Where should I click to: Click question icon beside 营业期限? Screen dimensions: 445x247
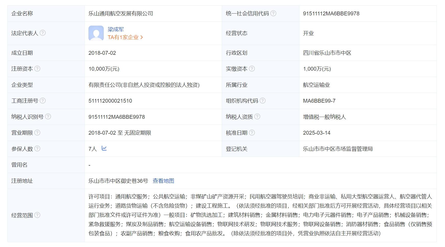pos(37,133)
